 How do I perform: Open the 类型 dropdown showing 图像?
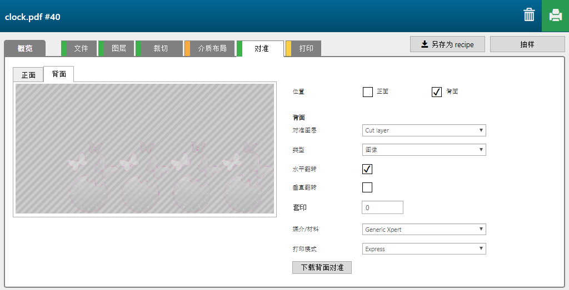[424, 150]
